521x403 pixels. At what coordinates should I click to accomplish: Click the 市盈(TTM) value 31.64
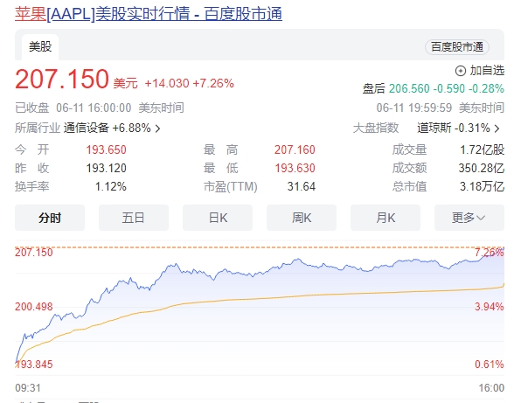point(302,187)
